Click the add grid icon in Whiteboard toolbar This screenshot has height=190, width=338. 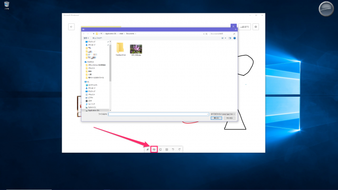click(x=167, y=149)
